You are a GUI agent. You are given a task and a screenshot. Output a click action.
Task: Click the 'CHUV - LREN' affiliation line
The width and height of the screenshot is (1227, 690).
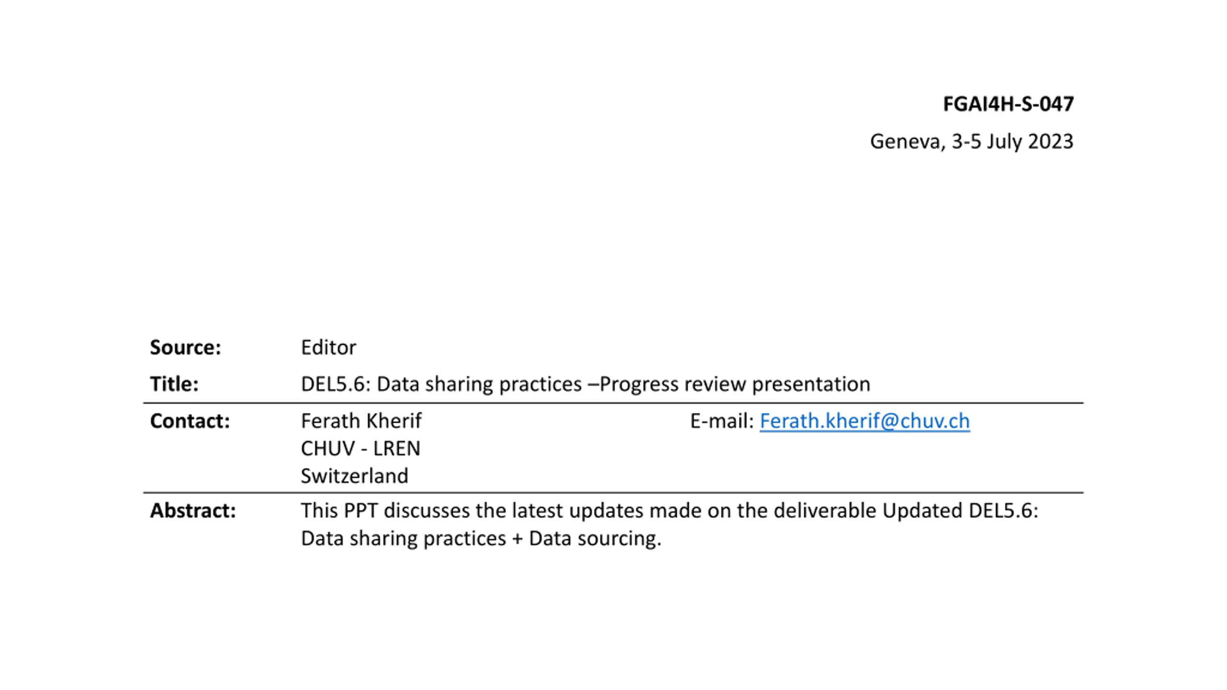(360, 448)
